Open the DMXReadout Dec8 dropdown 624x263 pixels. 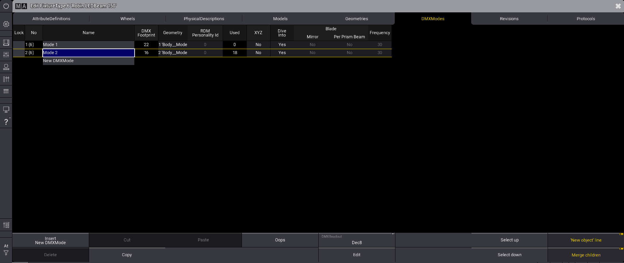tap(356, 240)
